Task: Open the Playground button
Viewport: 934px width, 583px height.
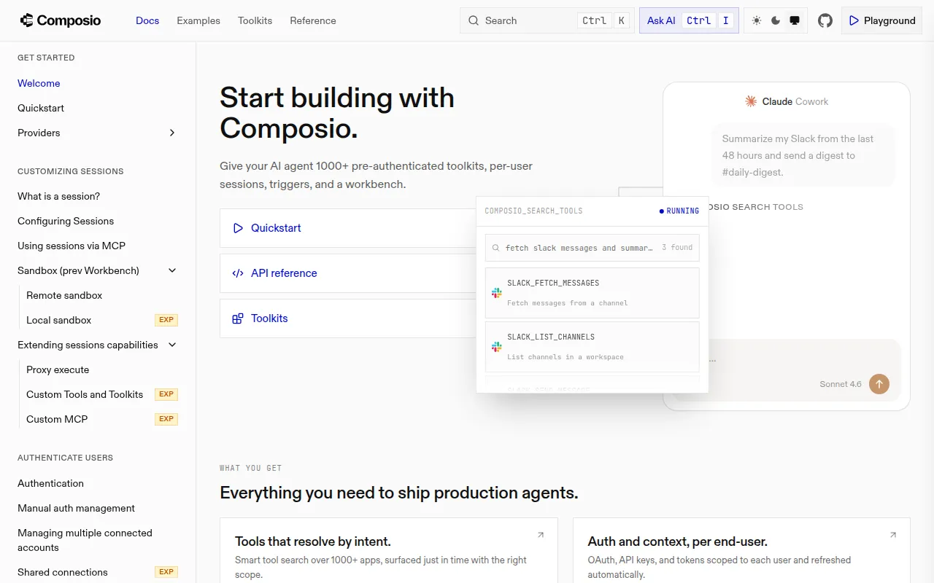Action: [x=881, y=20]
